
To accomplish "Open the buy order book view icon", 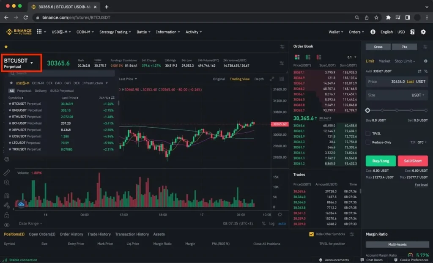I will 308,56.
